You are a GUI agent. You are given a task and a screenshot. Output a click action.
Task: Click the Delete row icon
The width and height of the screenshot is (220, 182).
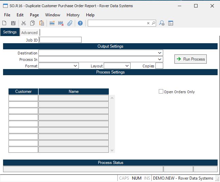[x=61, y=23]
